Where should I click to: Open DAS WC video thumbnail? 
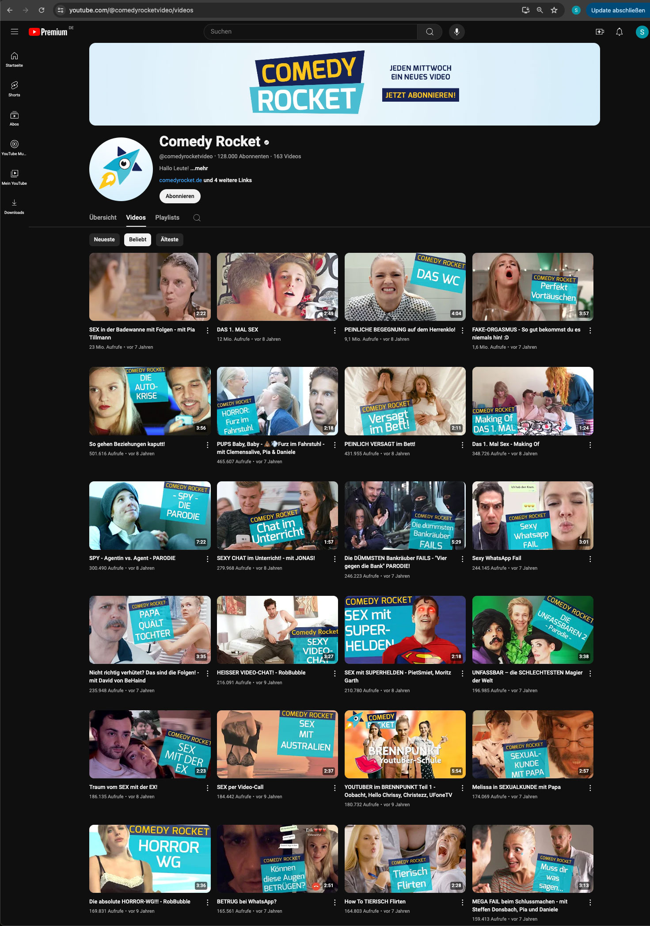(405, 287)
